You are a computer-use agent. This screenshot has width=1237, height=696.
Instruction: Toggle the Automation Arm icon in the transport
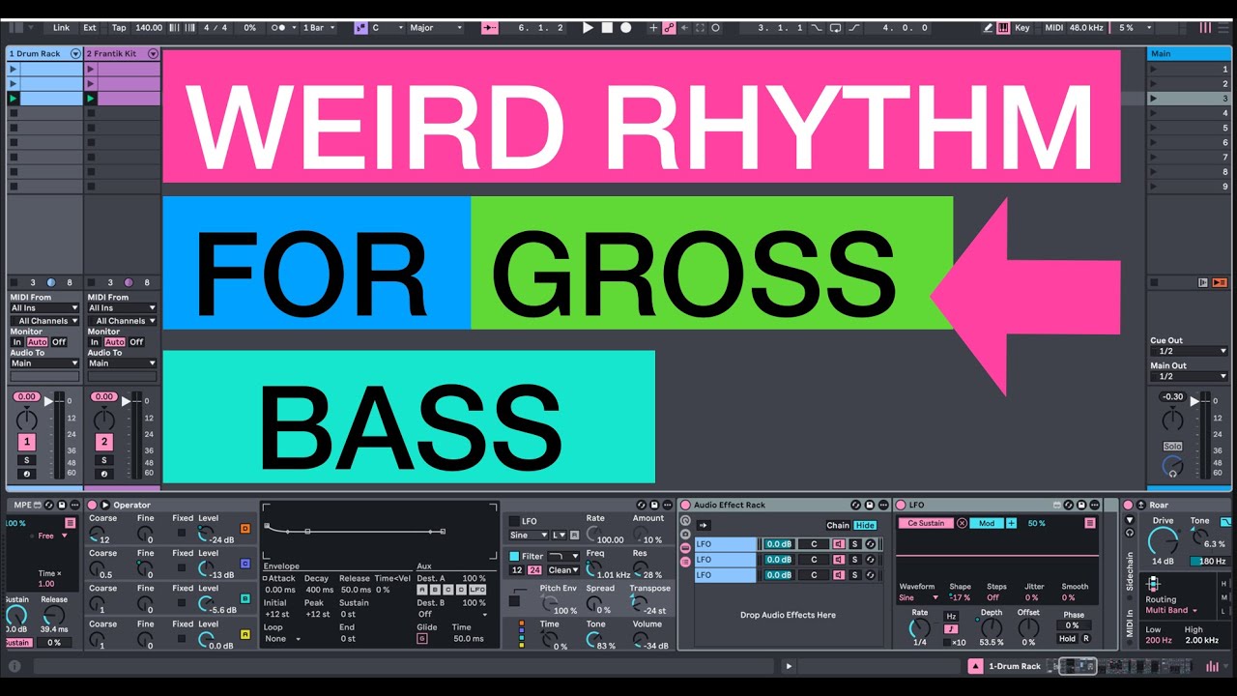click(669, 28)
